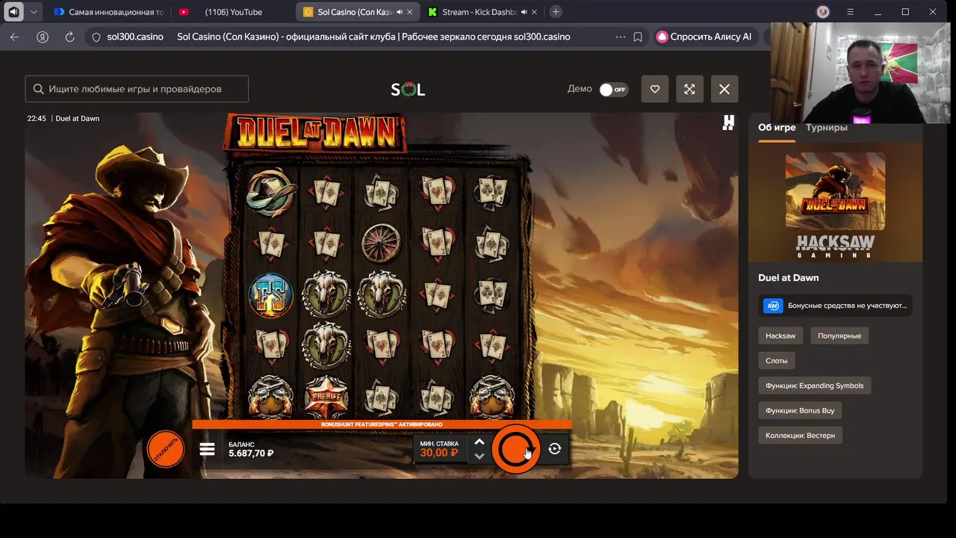This screenshot has height=538, width=956.
Task: Go back to the previous page
Action: click(15, 37)
